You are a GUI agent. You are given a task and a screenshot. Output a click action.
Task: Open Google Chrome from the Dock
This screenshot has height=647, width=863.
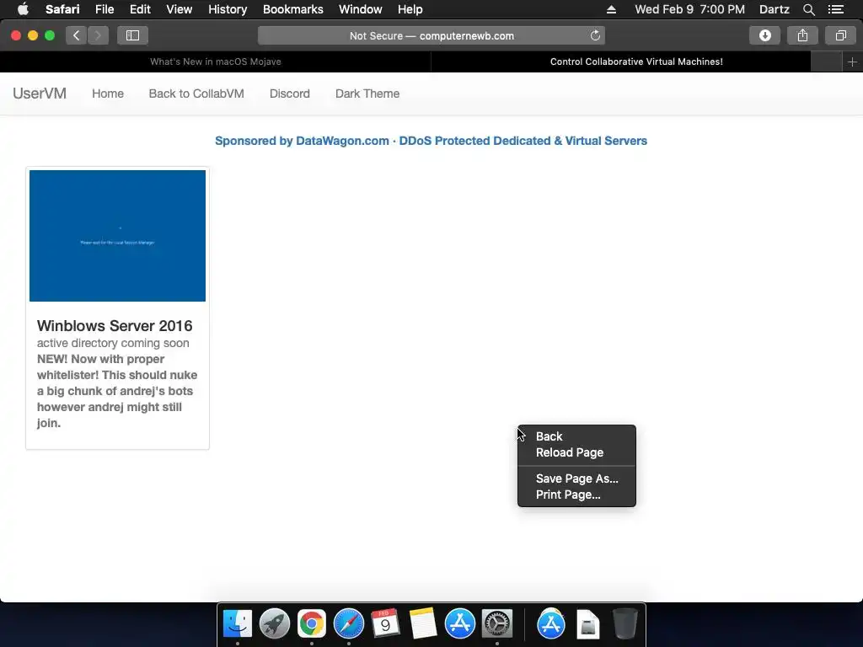point(312,624)
